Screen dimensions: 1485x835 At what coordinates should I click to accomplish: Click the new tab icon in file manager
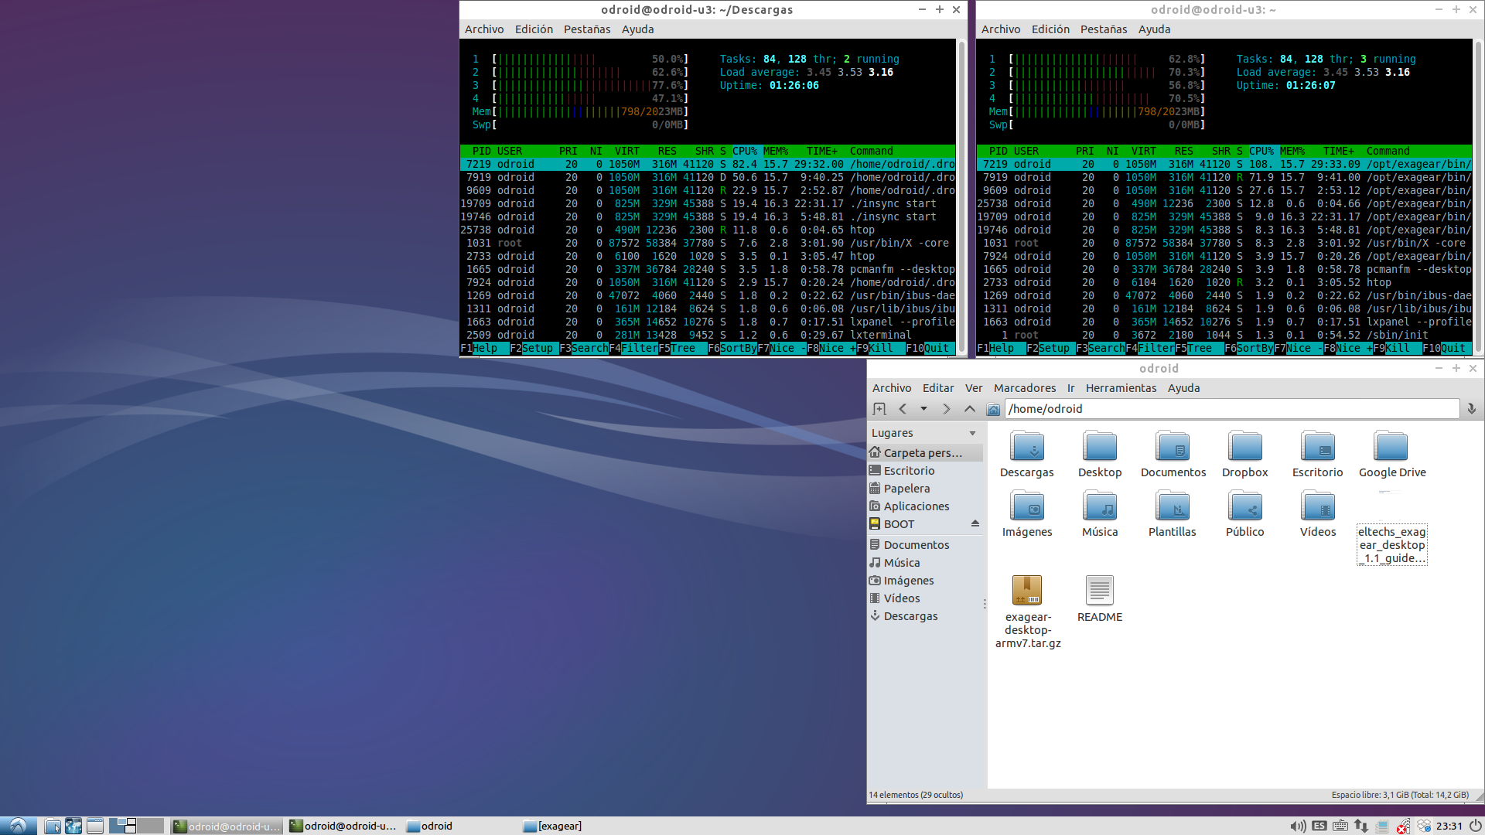(x=879, y=409)
